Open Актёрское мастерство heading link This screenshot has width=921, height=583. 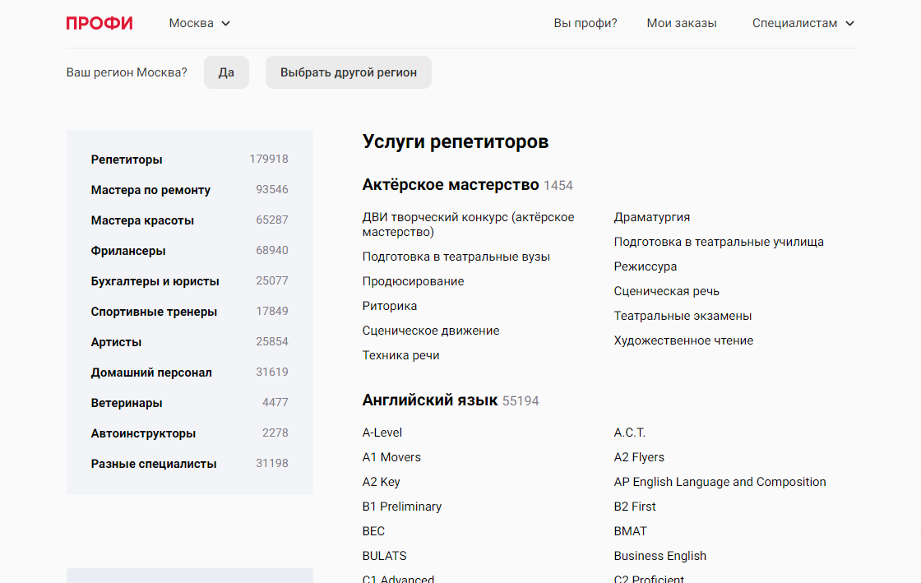coord(450,185)
